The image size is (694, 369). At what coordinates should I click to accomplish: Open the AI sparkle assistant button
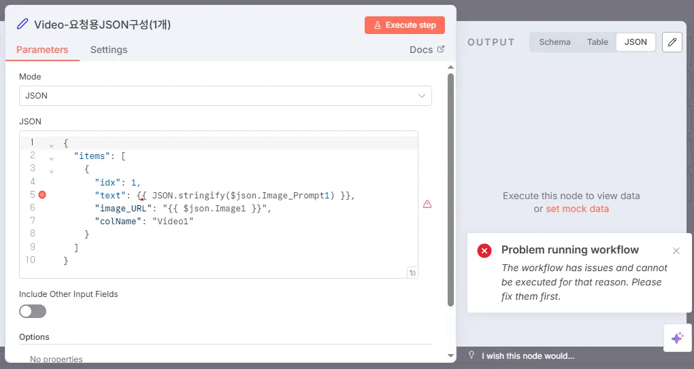tap(677, 338)
